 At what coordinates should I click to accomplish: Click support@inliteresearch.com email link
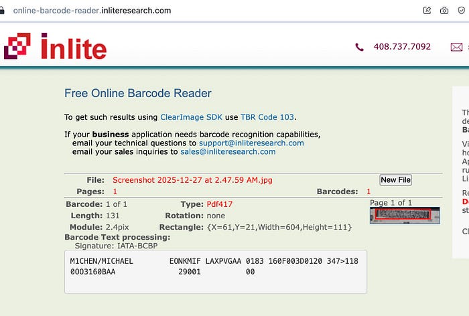coord(251,143)
